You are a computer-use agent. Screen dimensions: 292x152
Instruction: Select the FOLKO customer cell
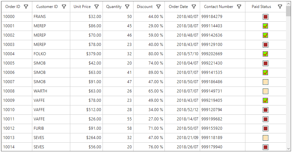click(51, 54)
